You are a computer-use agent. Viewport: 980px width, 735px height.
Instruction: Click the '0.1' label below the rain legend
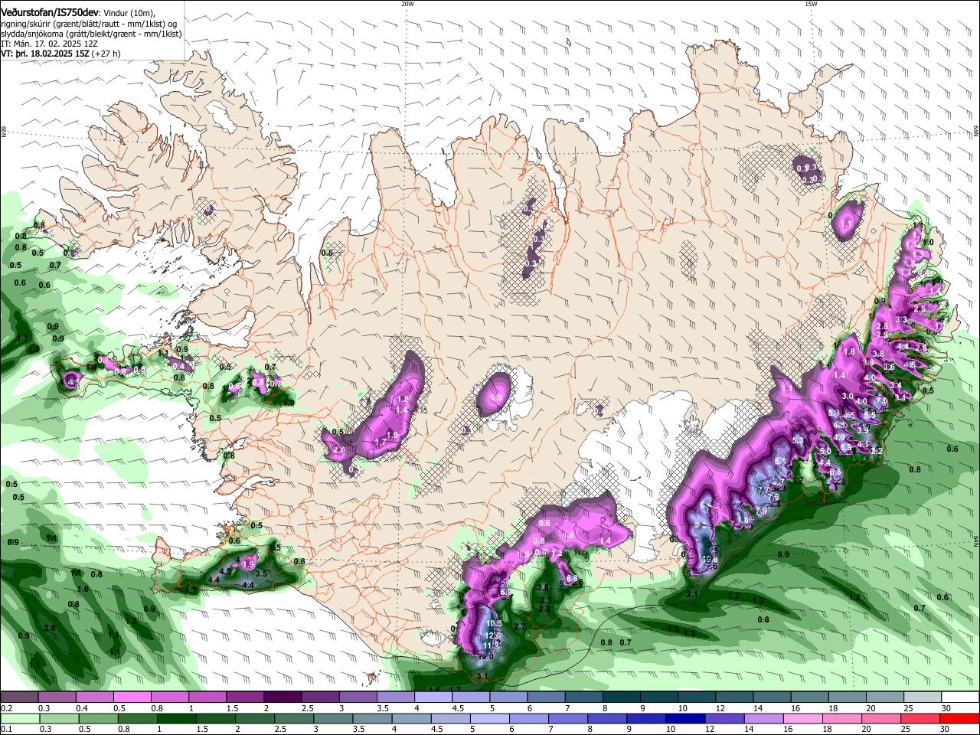pos(5,730)
